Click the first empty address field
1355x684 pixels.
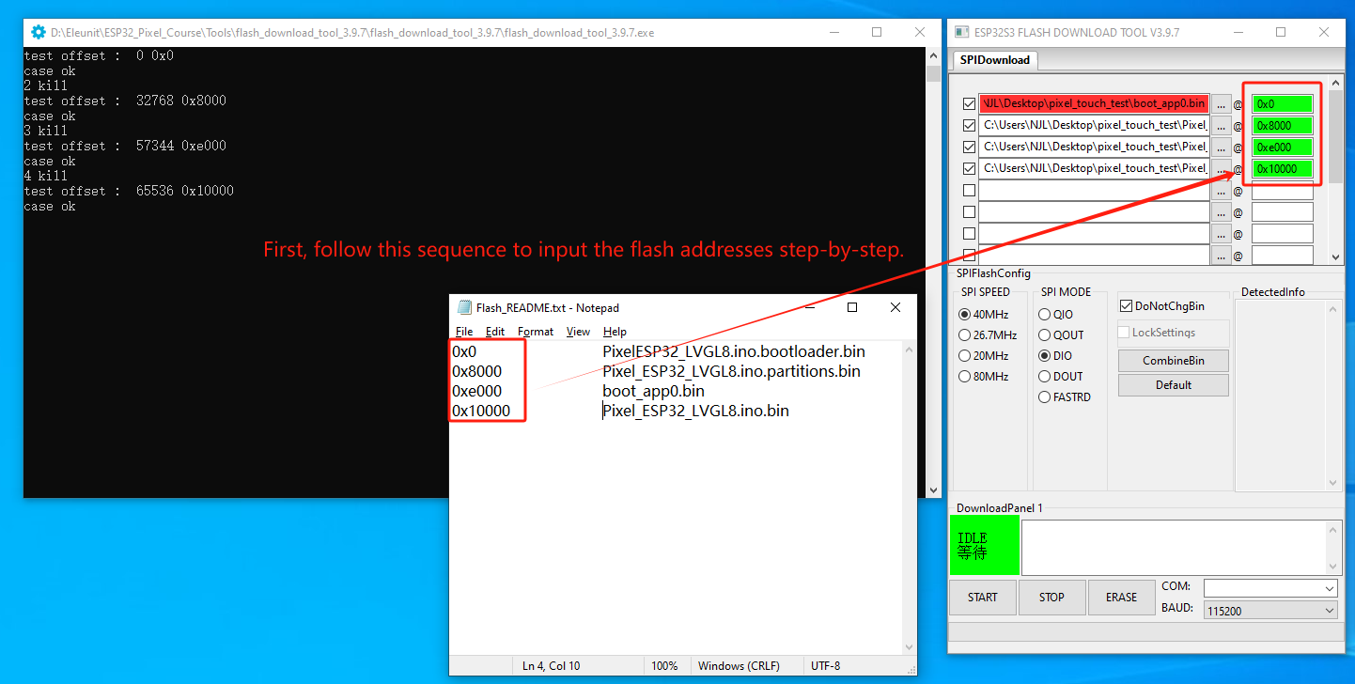click(1283, 190)
